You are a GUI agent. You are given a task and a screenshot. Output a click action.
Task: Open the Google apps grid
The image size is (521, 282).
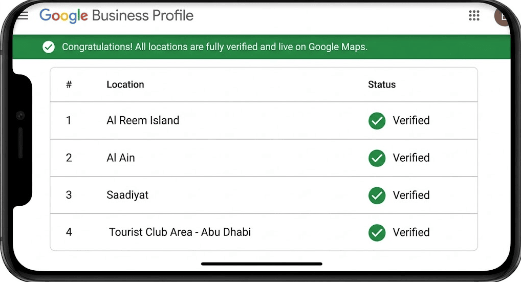tap(474, 15)
